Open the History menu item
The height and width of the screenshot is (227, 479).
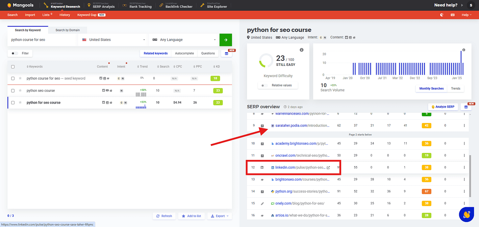(65, 15)
